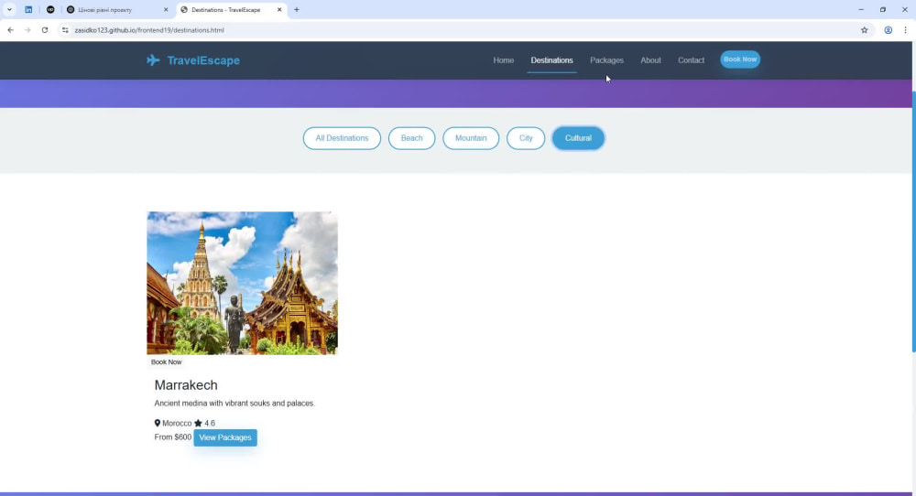Screen dimensions: 916x496
Task: Select the Cultural filter
Action: (x=578, y=138)
